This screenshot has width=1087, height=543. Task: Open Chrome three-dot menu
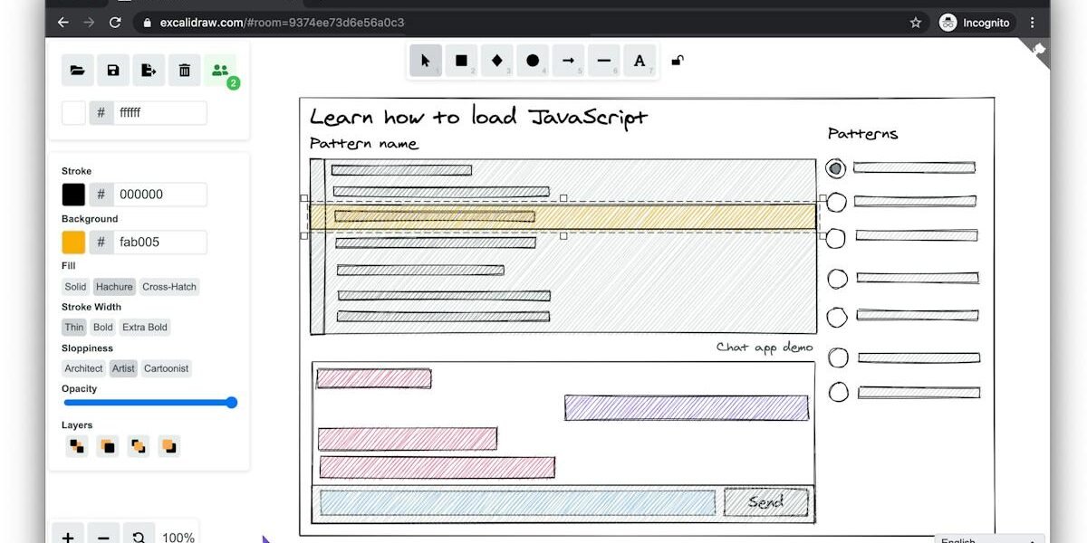point(1032,23)
